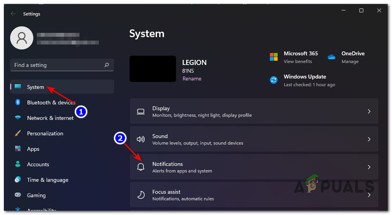
Task: Open Bluetooth & devices section
Action: pos(62,102)
